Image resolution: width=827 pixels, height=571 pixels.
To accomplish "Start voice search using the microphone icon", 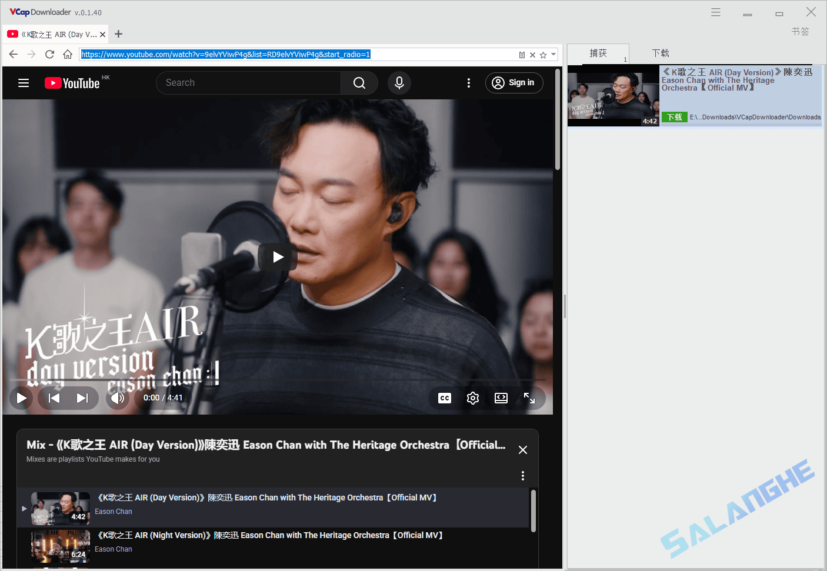I will click(399, 82).
